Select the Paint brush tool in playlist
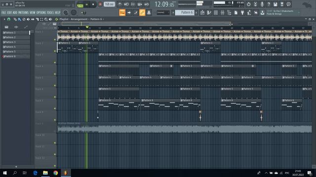316x177 pixels. point(19,19)
